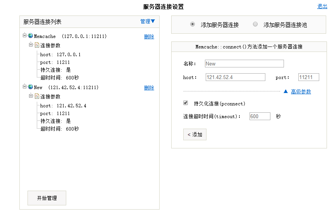
Task: Collapse the New server tree node
Action: click(x=25, y=87)
